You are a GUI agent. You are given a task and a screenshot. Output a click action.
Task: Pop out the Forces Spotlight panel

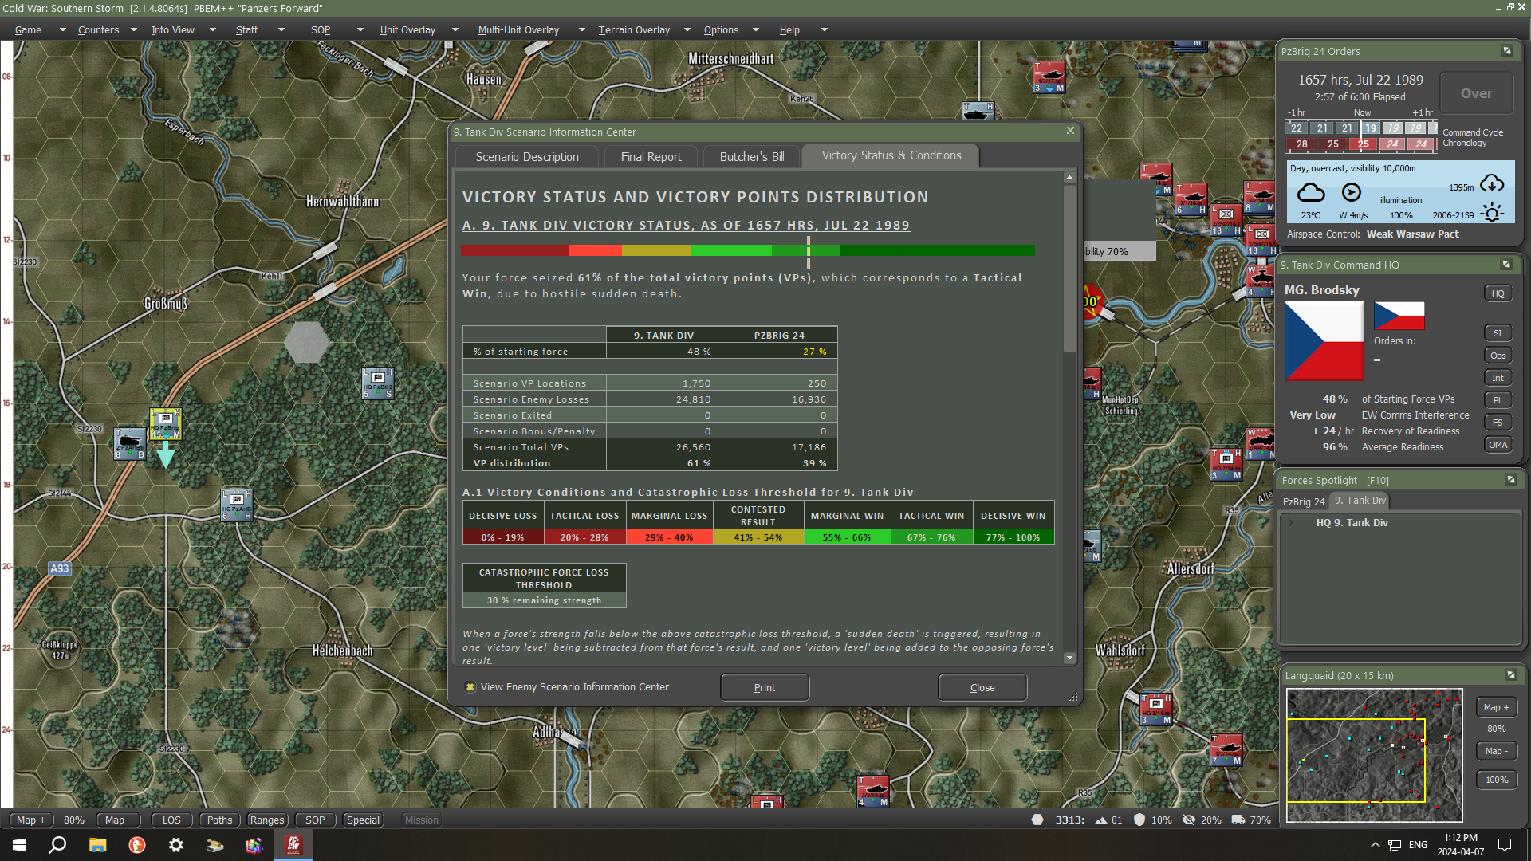(x=1509, y=480)
